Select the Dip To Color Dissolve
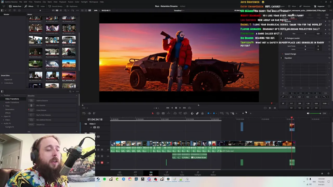The width and height of the screenshot is (333, 187). 52,115
